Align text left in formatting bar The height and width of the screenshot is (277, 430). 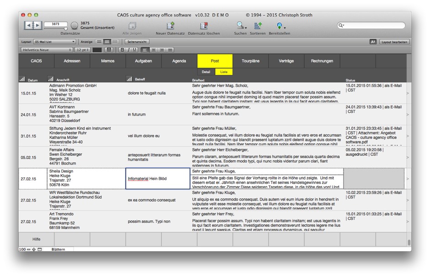[x=145, y=50]
